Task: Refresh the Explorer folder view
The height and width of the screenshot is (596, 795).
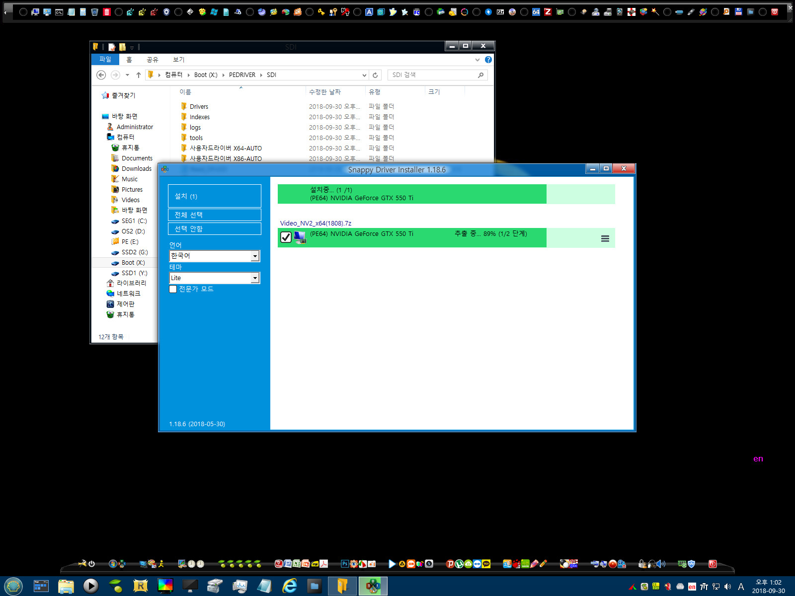Action: (375, 75)
